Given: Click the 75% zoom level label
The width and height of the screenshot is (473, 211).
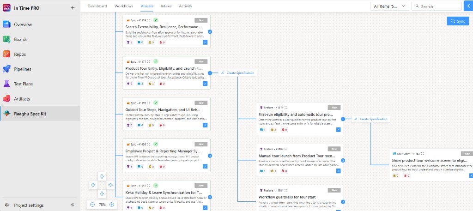Looking at the screenshot, I should [102, 205].
